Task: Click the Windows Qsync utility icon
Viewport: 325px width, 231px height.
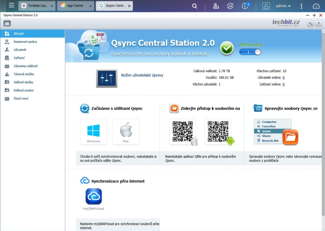Action: click(x=94, y=132)
